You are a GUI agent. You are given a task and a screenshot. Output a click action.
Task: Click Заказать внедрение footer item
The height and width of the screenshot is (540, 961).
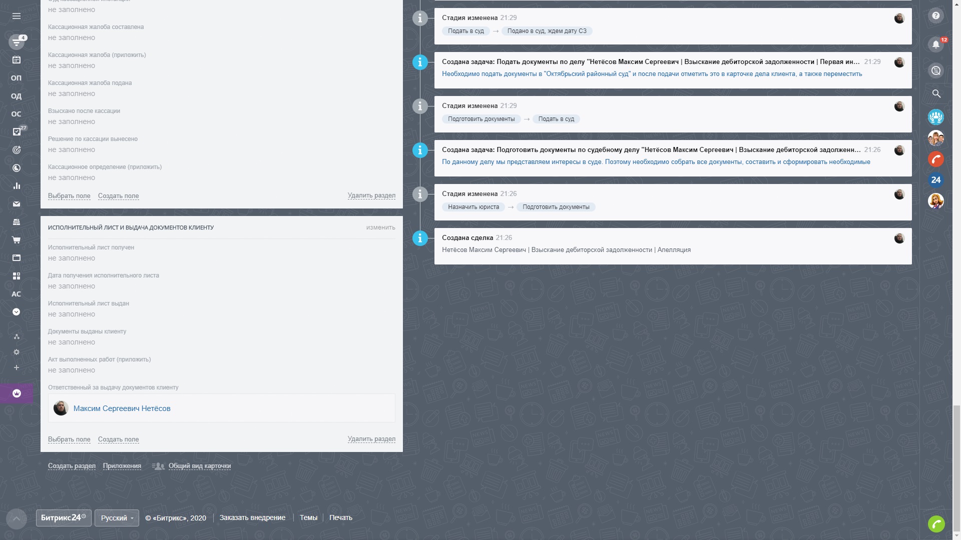[x=252, y=518]
